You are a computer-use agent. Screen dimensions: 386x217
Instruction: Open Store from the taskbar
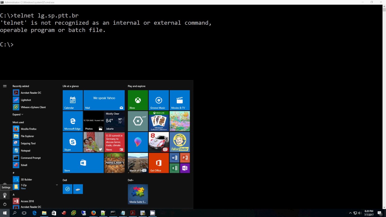(x=54, y=213)
